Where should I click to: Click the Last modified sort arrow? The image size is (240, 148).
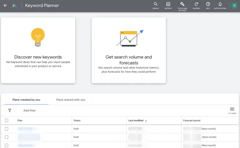tap(146, 121)
